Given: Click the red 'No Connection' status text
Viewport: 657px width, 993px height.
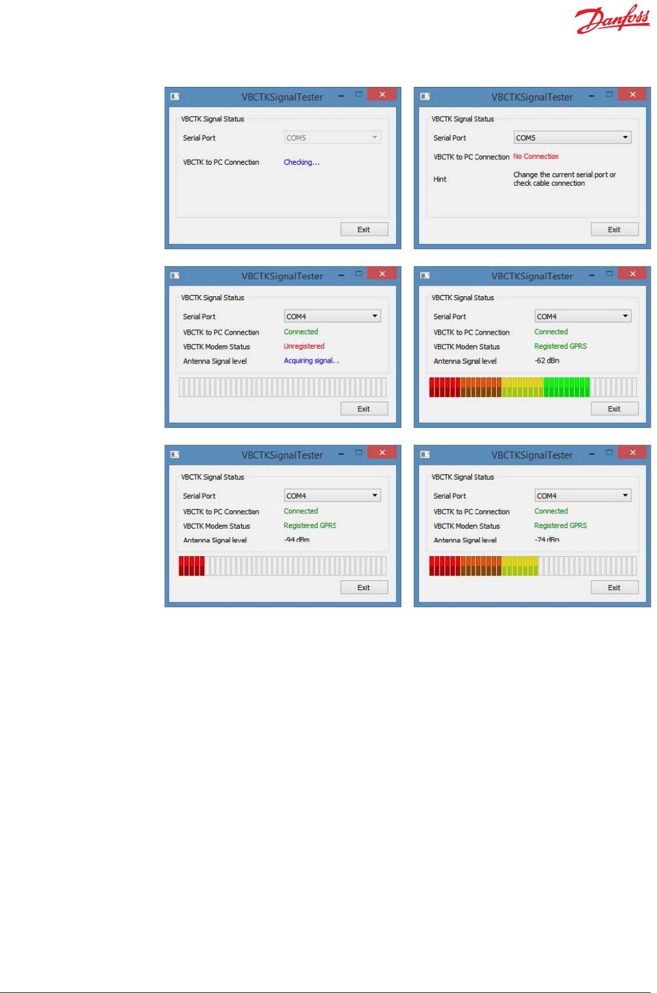Looking at the screenshot, I should (x=536, y=156).
